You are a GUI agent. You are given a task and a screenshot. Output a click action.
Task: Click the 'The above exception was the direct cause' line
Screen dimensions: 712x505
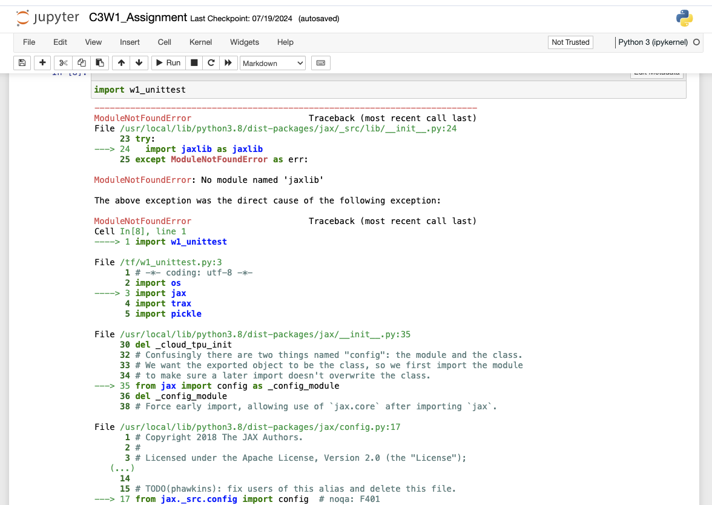[x=268, y=200]
